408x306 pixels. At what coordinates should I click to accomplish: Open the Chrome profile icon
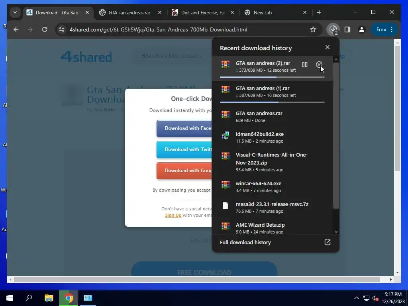pyautogui.click(x=362, y=29)
